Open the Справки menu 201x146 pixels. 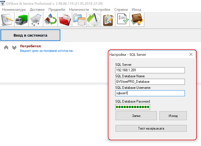[x=121, y=10]
